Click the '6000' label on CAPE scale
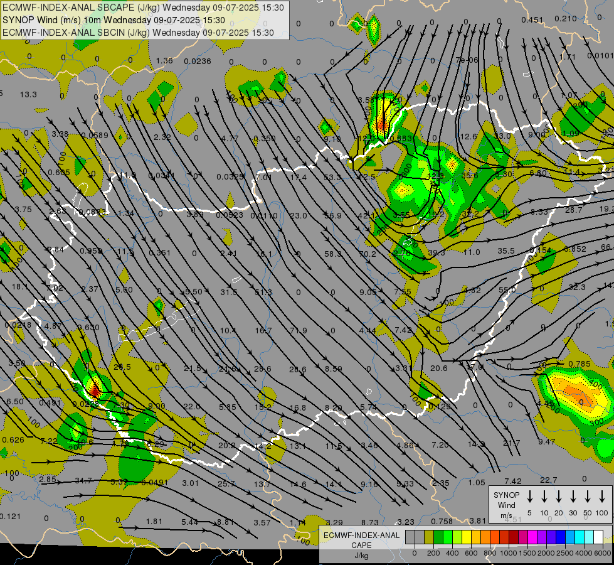The height and width of the screenshot is (565, 614). click(603, 553)
